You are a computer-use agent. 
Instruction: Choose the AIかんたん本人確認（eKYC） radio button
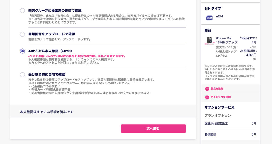pos(23,51)
